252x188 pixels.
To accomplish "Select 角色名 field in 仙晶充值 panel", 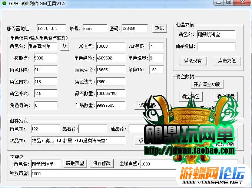I will [x=216, y=34].
